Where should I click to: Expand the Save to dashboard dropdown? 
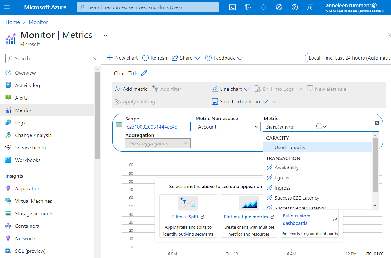265,102
